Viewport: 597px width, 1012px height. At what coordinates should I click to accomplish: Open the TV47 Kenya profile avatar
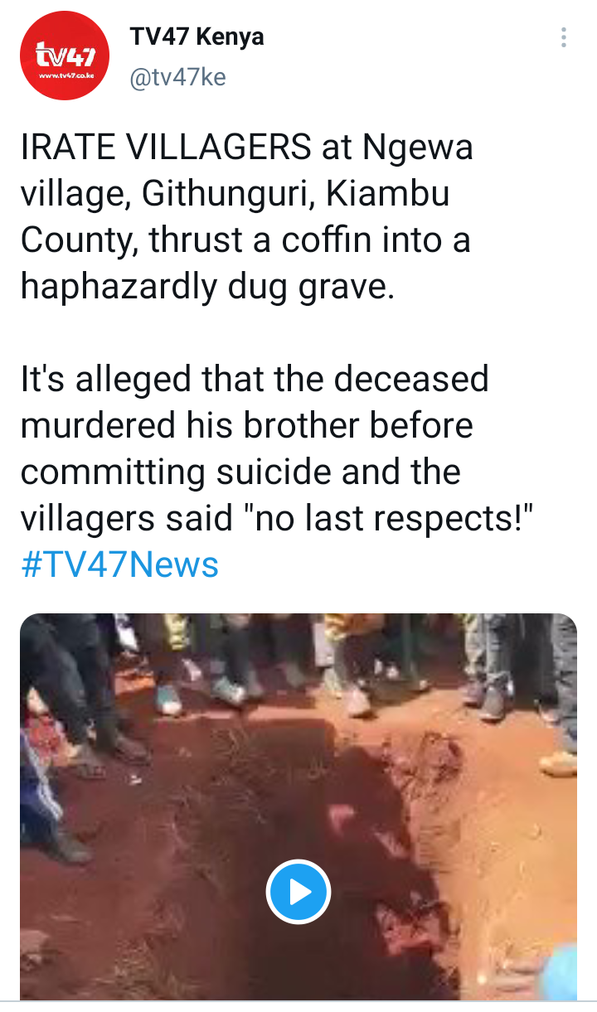[65, 55]
